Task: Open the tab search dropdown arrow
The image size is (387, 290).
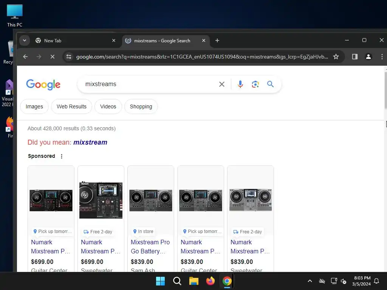Action: pyautogui.click(x=25, y=40)
